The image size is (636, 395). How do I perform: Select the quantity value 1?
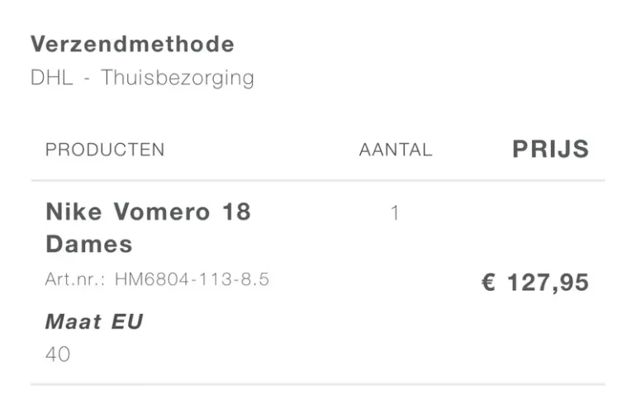(395, 212)
